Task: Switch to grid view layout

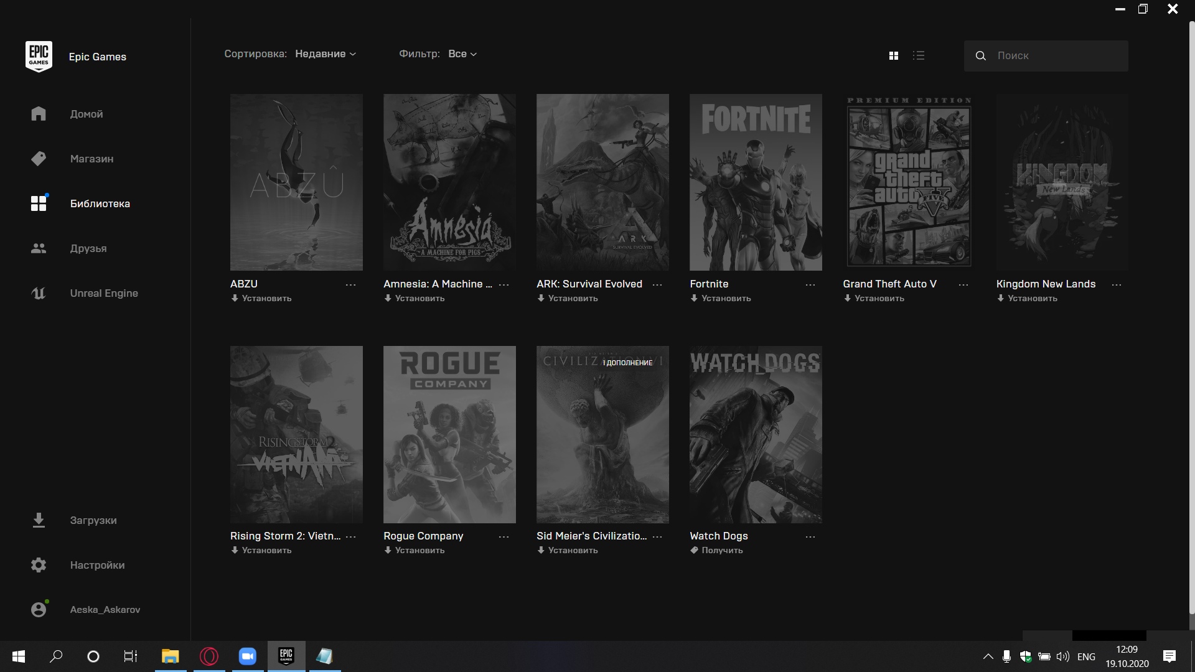Action: tap(894, 55)
